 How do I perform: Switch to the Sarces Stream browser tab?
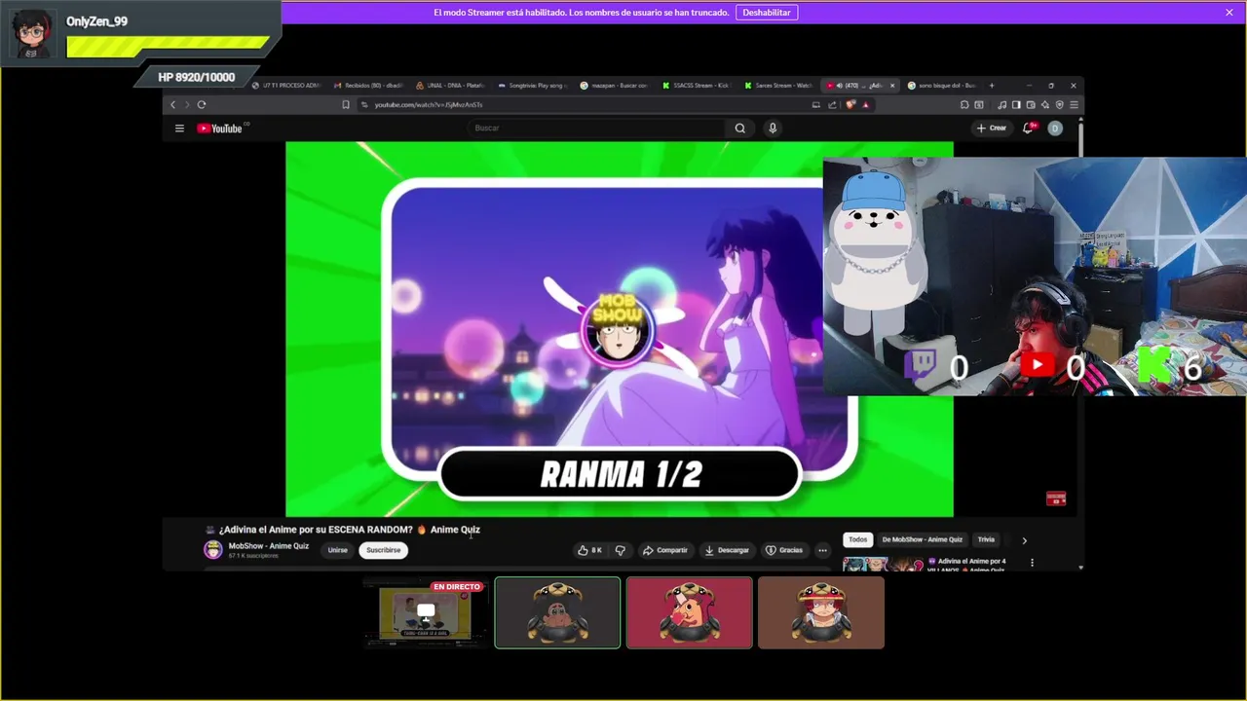coord(777,86)
